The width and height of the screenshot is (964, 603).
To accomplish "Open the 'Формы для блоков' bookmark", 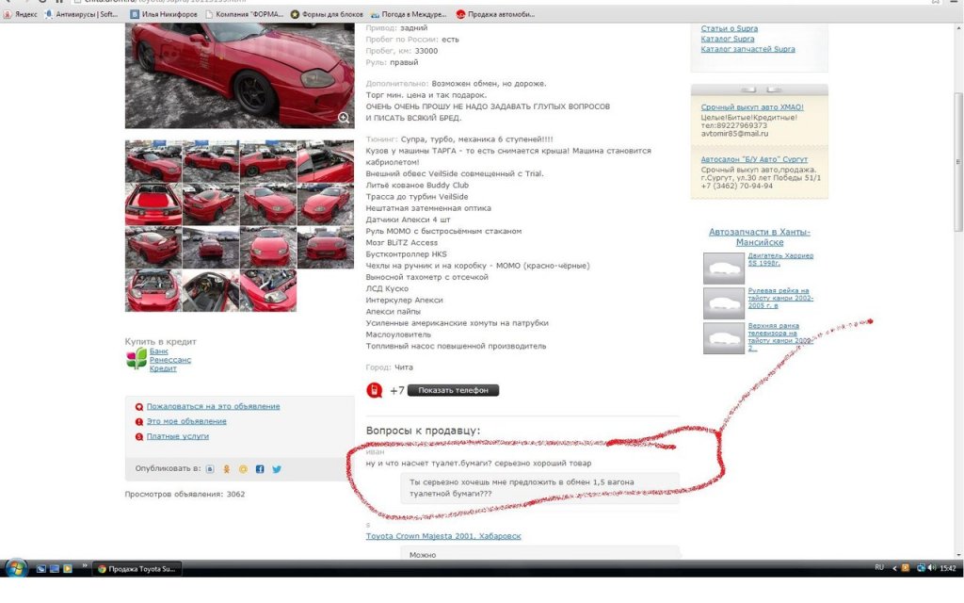I will click(x=327, y=14).
